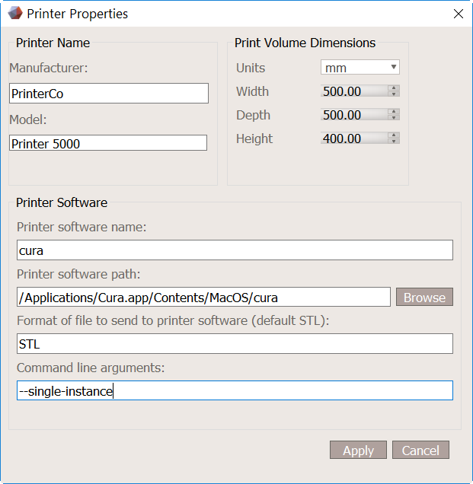Decrease Height with the down arrow
Image resolution: width=473 pixels, height=484 pixels.
click(x=394, y=142)
